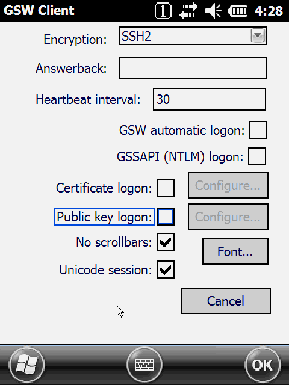Tick the Certificate logon checkbox
This screenshot has height=385, width=289.
tap(166, 188)
